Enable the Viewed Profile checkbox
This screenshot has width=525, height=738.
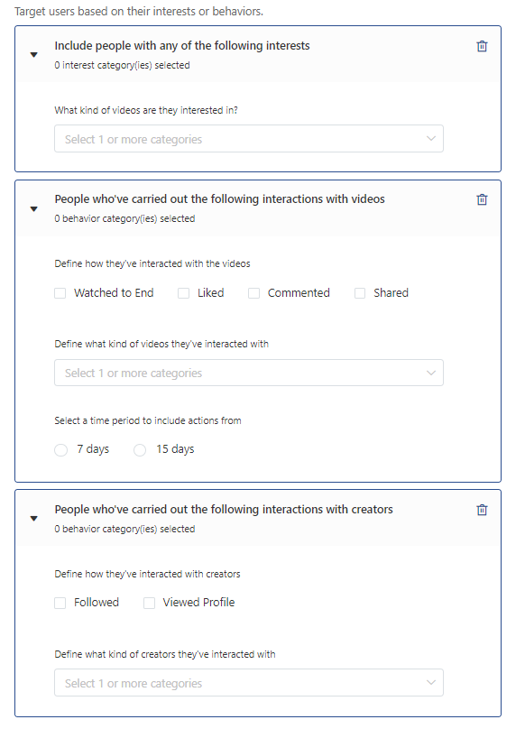[x=149, y=603]
